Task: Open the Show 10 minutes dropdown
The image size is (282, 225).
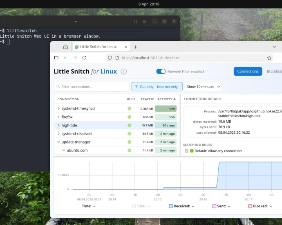Action: 203,87
